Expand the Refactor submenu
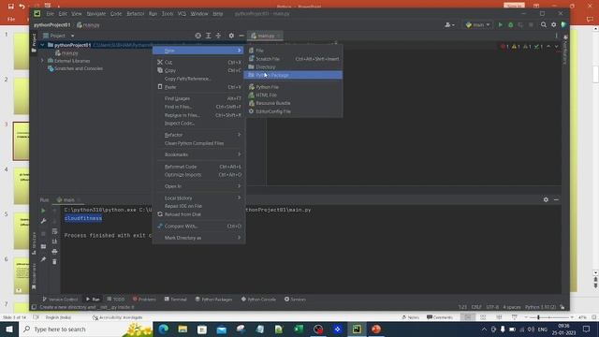This screenshot has height=337, width=599. pyautogui.click(x=198, y=135)
